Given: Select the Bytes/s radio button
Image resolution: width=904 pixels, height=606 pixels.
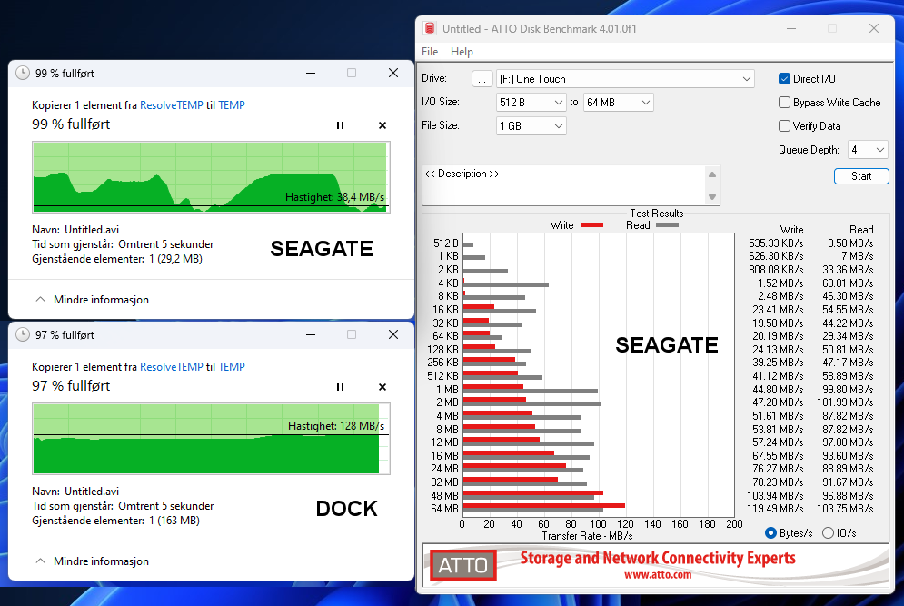Looking at the screenshot, I should pos(770,532).
